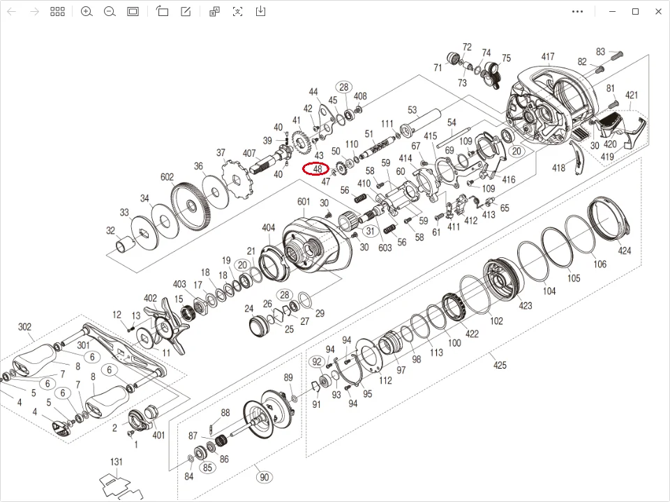Click part label 421 near the thumb bar
Image resolution: width=670 pixels, height=502 pixels.
coord(632,95)
